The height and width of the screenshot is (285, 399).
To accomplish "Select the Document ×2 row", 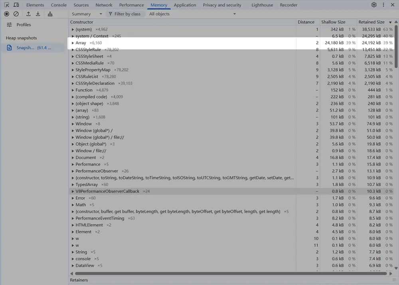I will coord(231,157).
